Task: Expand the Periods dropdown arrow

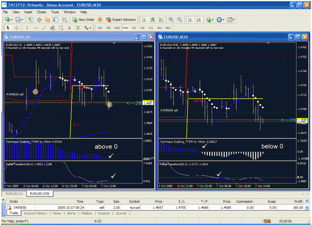Action: click(x=223, y=19)
